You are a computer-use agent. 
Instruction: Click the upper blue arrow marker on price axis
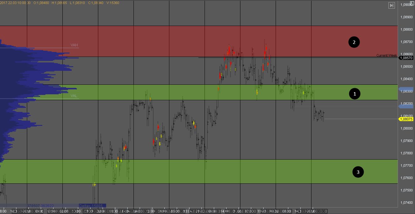[406, 89]
